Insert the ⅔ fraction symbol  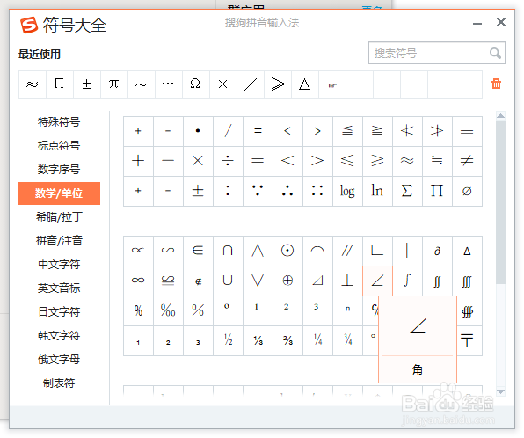point(287,340)
